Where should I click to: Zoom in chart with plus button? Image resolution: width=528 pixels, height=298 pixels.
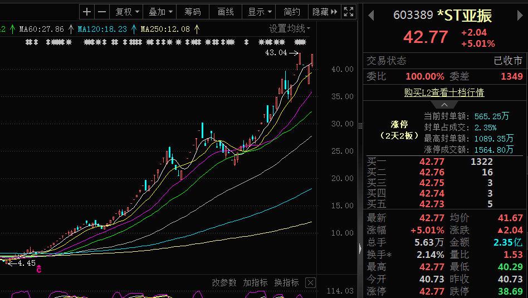pos(87,12)
